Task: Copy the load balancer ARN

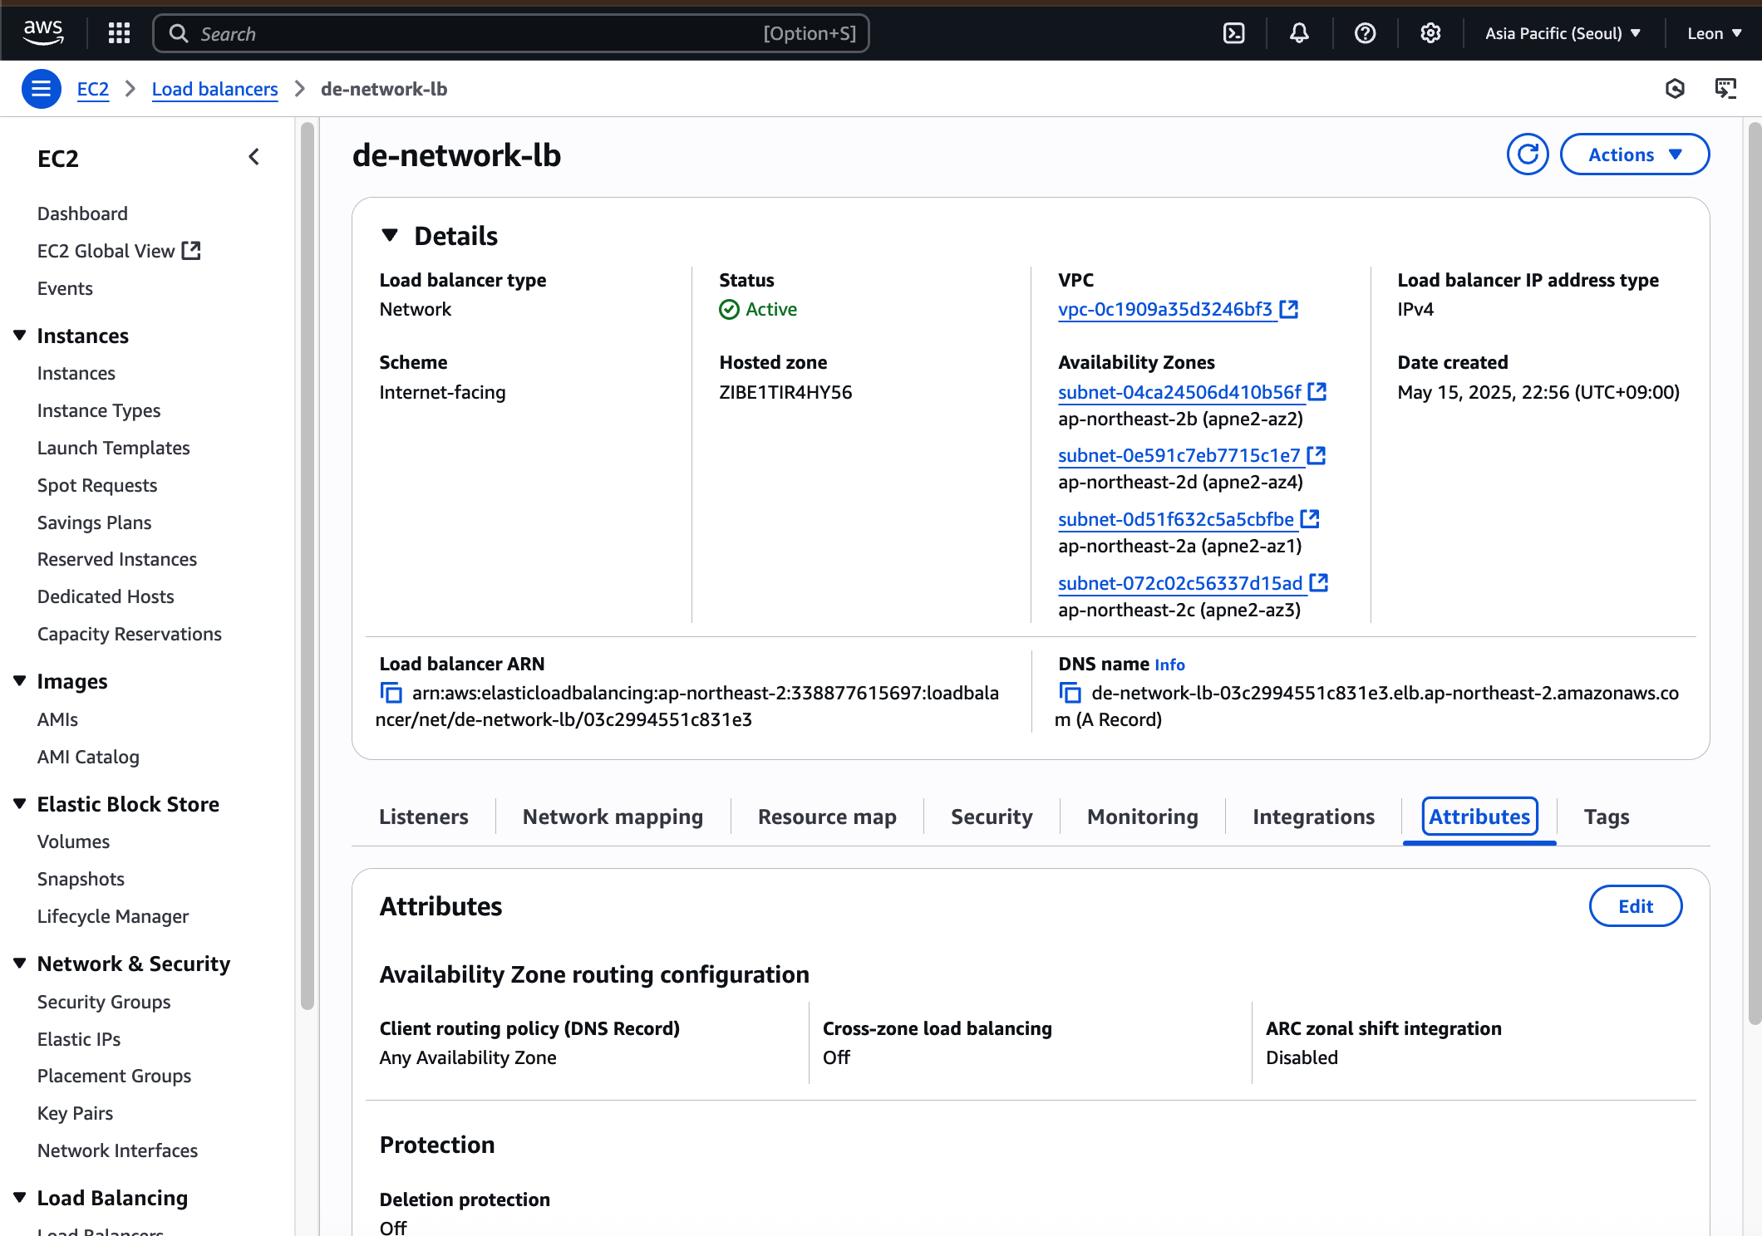Action: (391, 693)
